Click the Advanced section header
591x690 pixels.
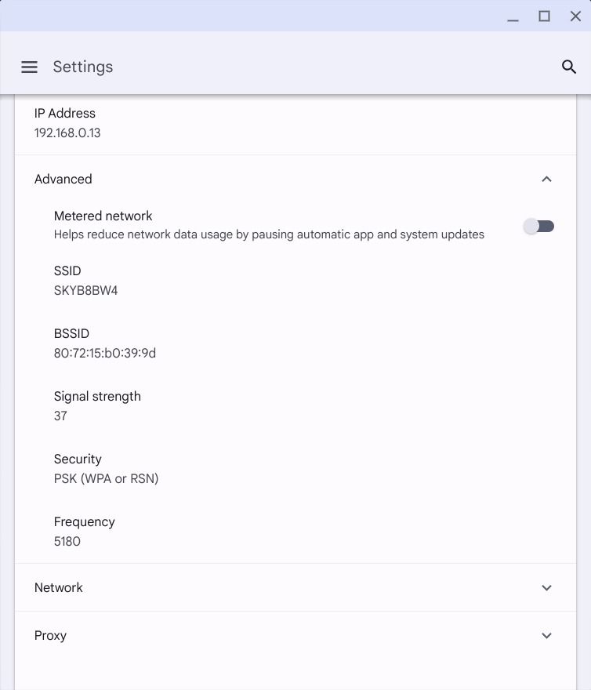click(63, 179)
